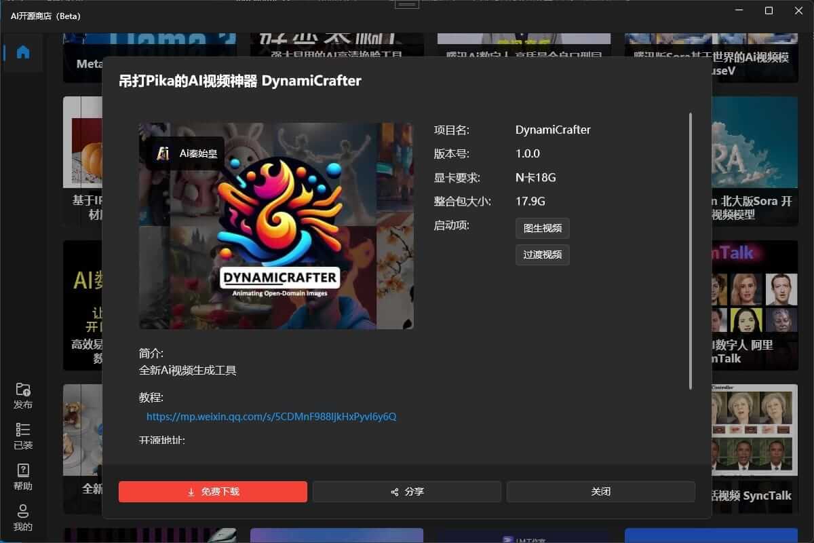
Task: Click the 版本号 label
Action: [452, 154]
